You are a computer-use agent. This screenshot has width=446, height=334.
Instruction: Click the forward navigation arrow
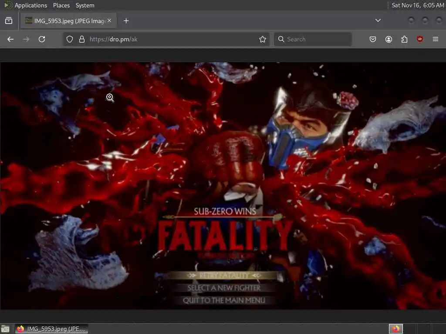(26, 39)
